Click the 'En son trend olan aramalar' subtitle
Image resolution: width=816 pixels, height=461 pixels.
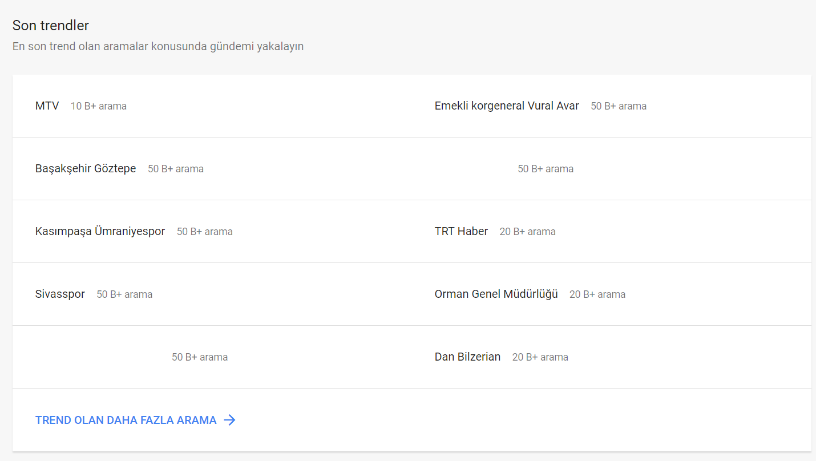[x=158, y=46]
